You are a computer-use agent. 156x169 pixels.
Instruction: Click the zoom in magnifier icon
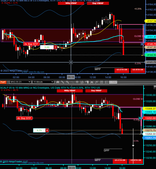pyautogui.click(x=67, y=82)
